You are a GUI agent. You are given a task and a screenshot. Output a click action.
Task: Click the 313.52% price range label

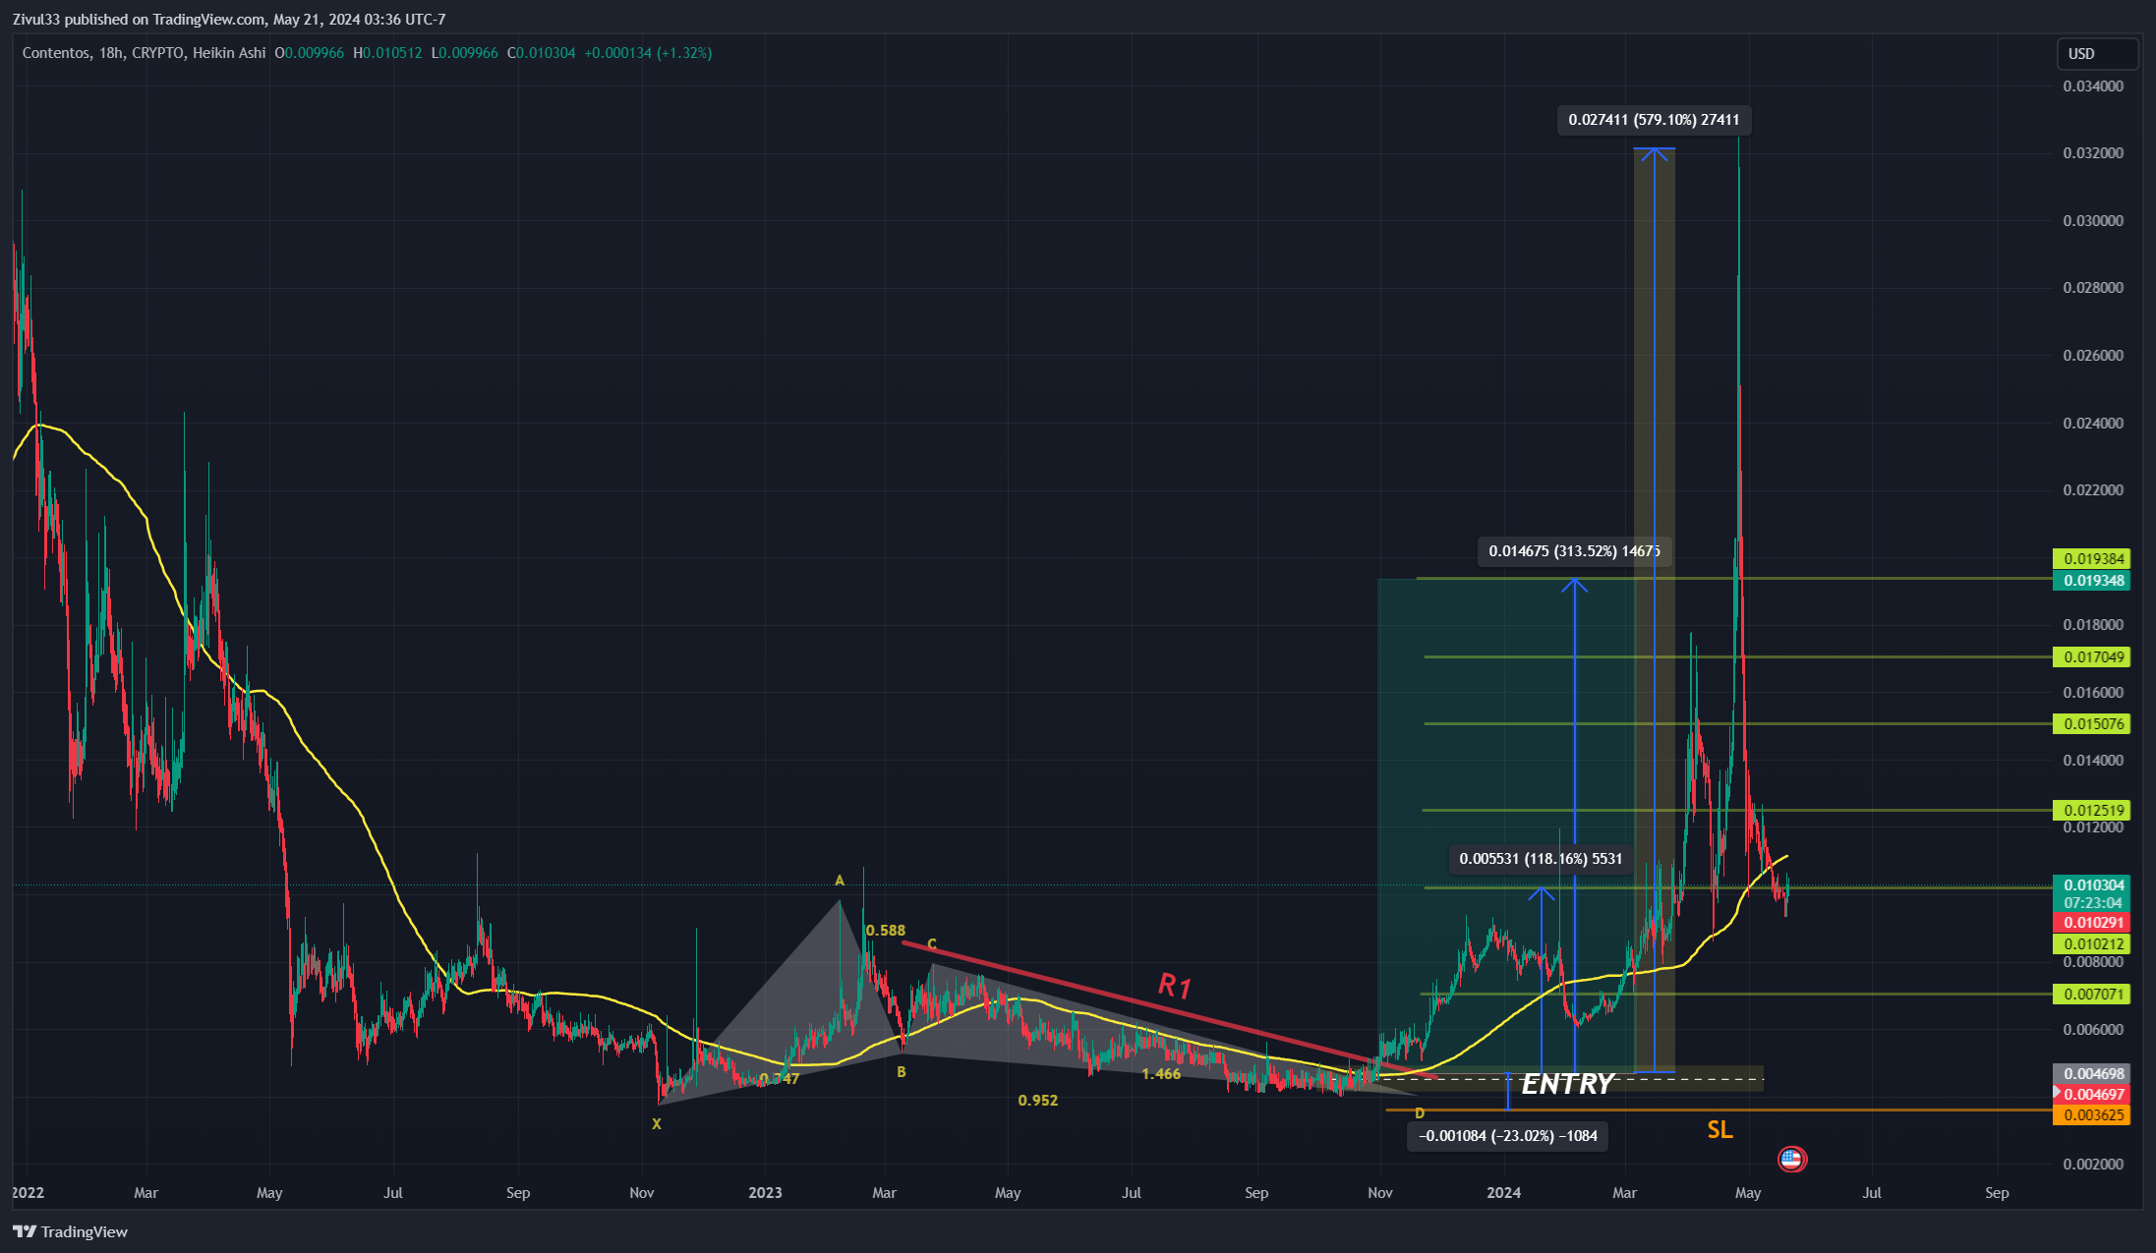1574,551
